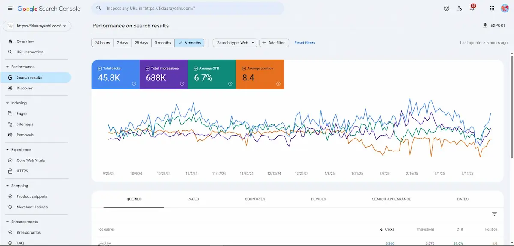Open the Google apps grid
The image size is (514, 246).
pyautogui.click(x=492, y=8)
